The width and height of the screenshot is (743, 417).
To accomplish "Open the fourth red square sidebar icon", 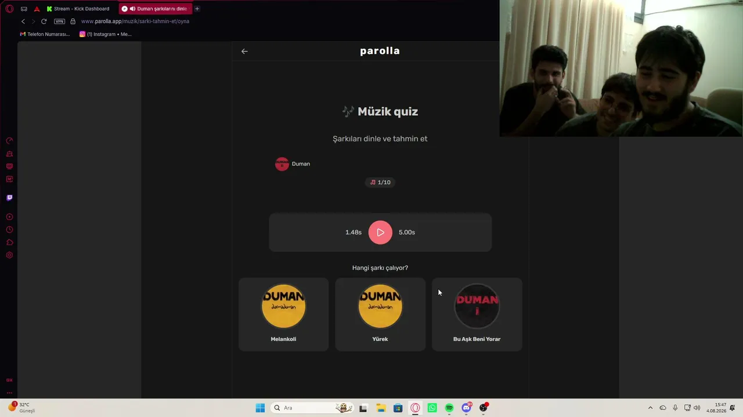I will point(9,179).
